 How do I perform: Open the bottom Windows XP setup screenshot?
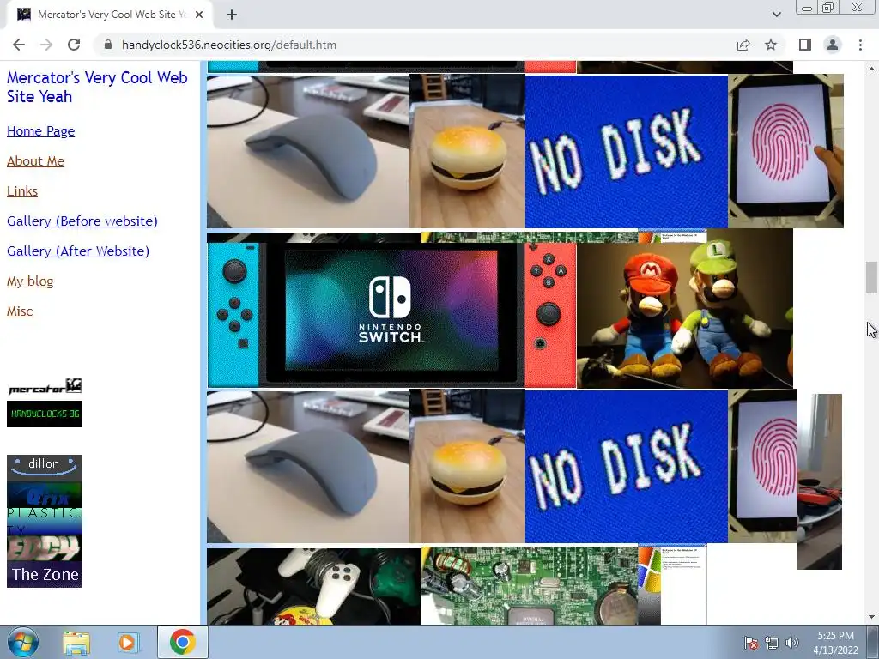[x=672, y=584]
